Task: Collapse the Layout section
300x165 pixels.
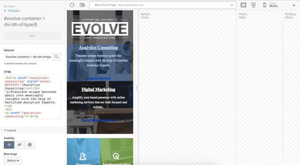Action: point(10,130)
